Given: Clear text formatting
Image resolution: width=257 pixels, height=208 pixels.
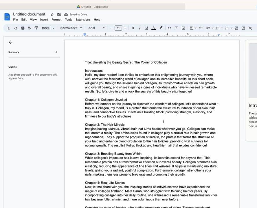Looking at the screenshot, I should 250,28.
